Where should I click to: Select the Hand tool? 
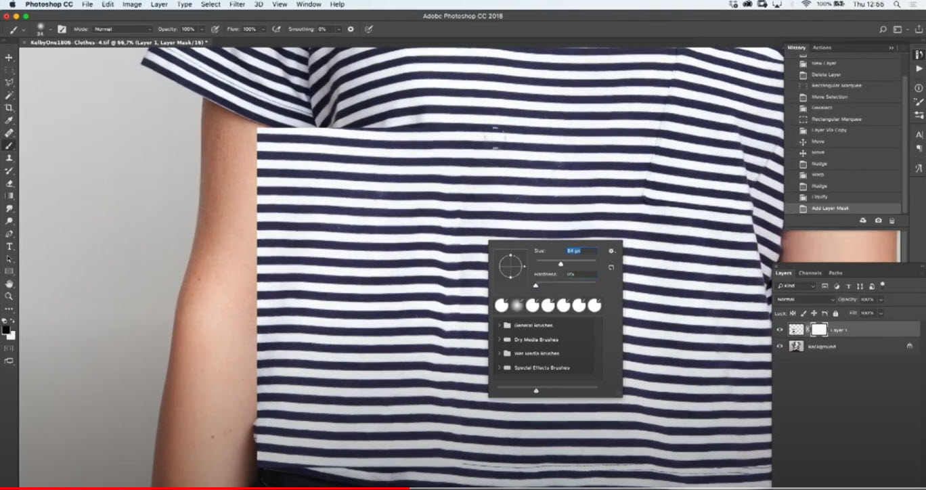coord(9,284)
